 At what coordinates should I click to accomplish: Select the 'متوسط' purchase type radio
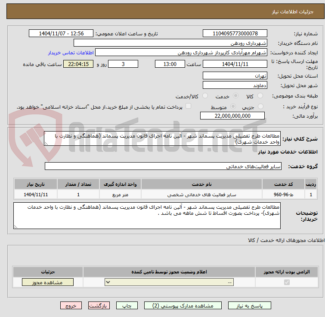click(x=233, y=107)
